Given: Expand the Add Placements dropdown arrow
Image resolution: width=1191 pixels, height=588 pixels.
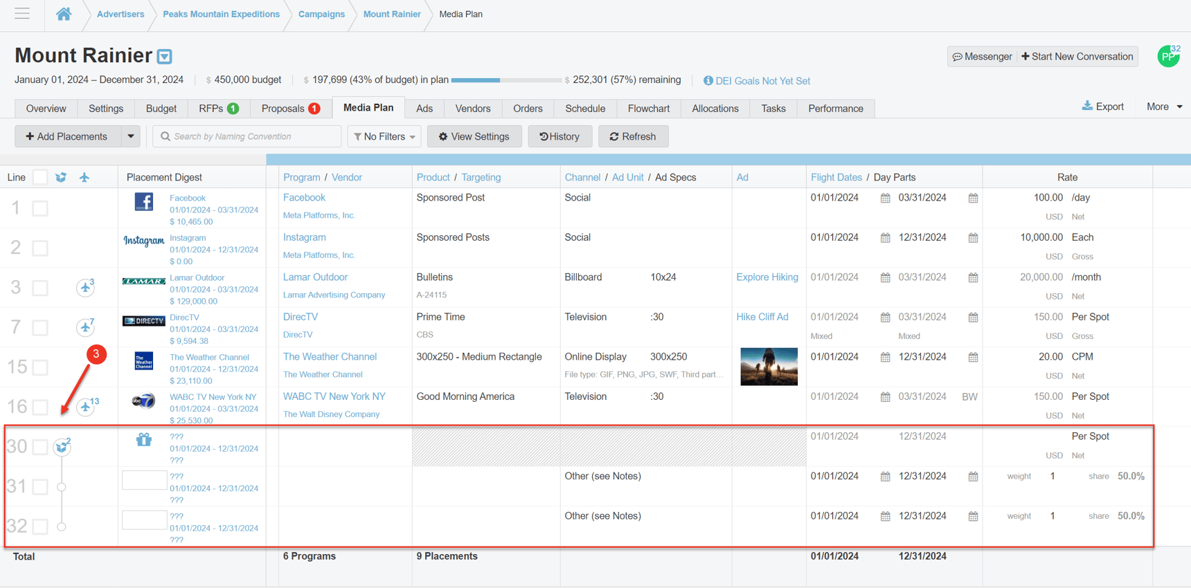Looking at the screenshot, I should pyautogui.click(x=131, y=136).
